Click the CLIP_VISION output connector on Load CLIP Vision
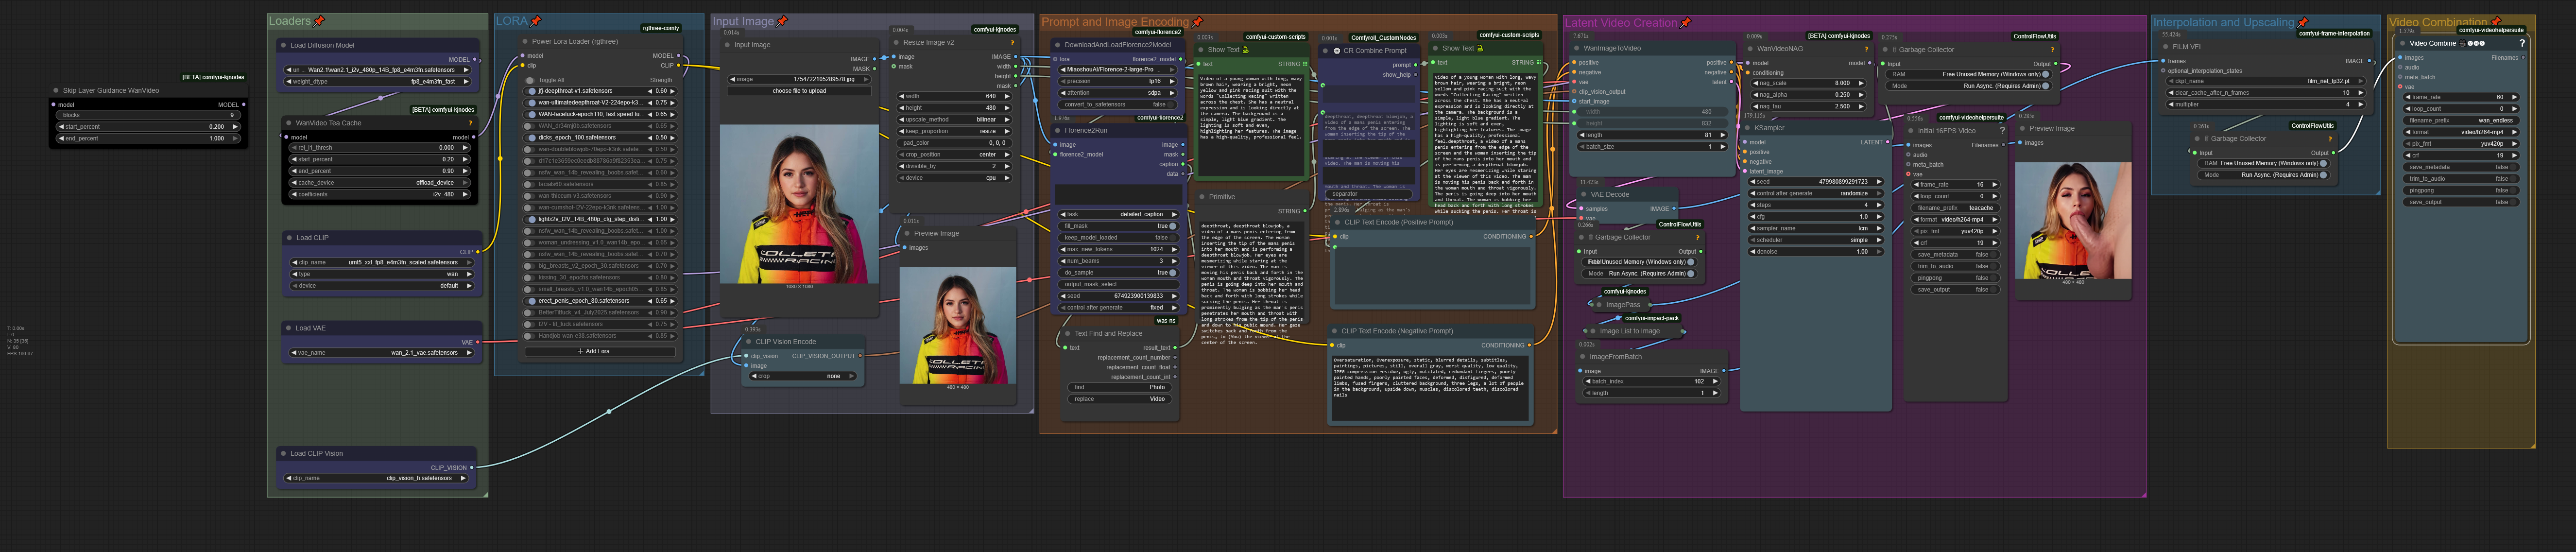Image resolution: width=2576 pixels, height=552 pixels. [x=472, y=467]
